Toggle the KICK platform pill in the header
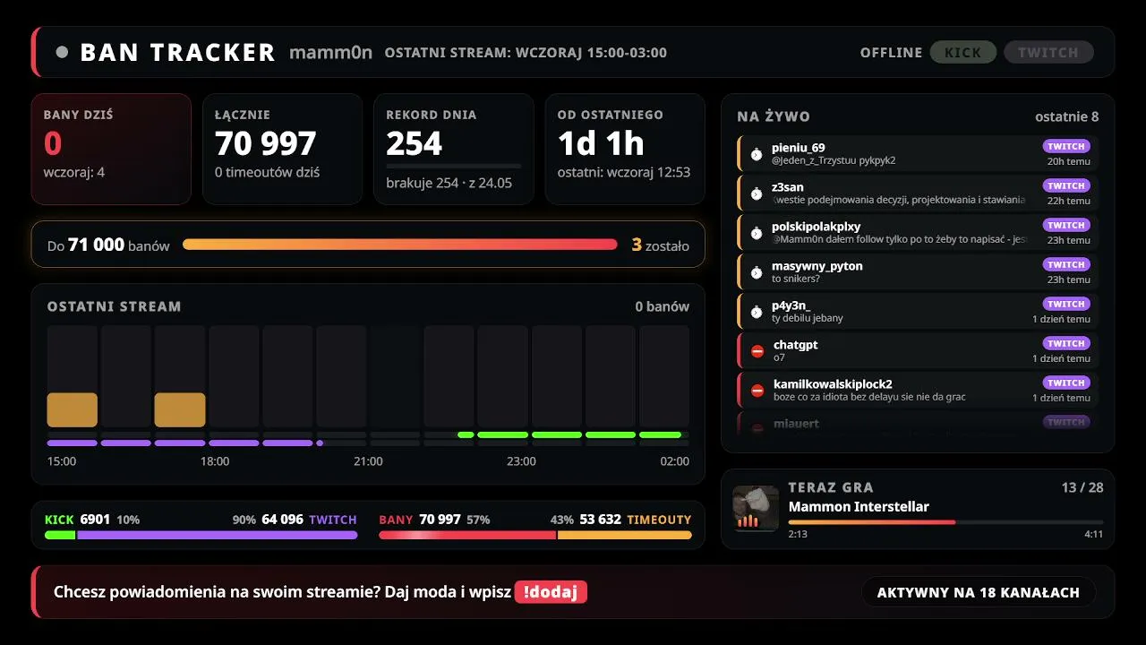 [x=962, y=52]
